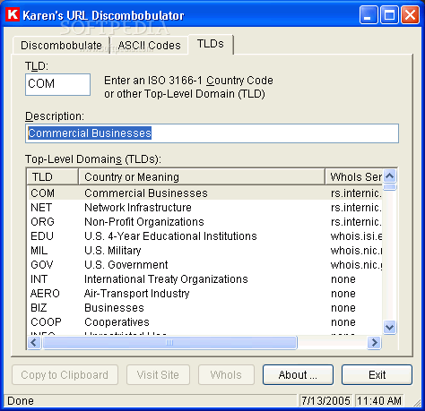Select the EDU row in the list

point(204,235)
